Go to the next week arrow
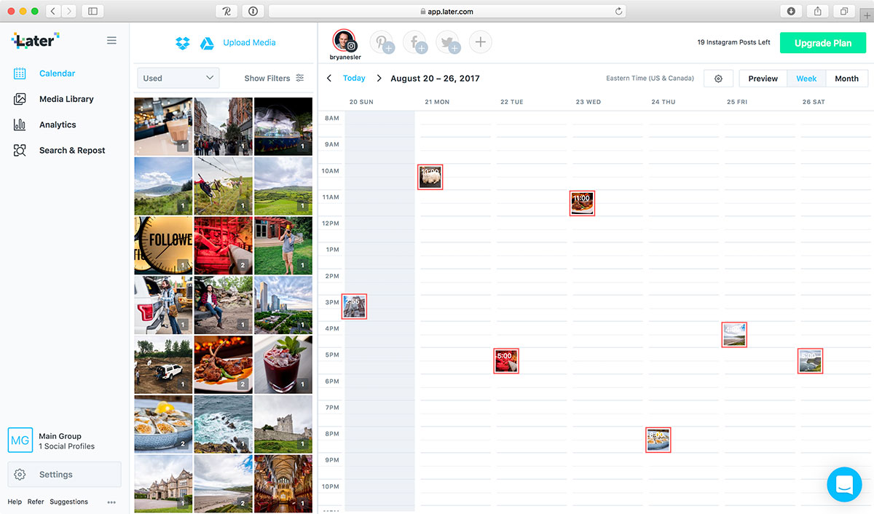This screenshot has height=514, width=874. coord(379,79)
